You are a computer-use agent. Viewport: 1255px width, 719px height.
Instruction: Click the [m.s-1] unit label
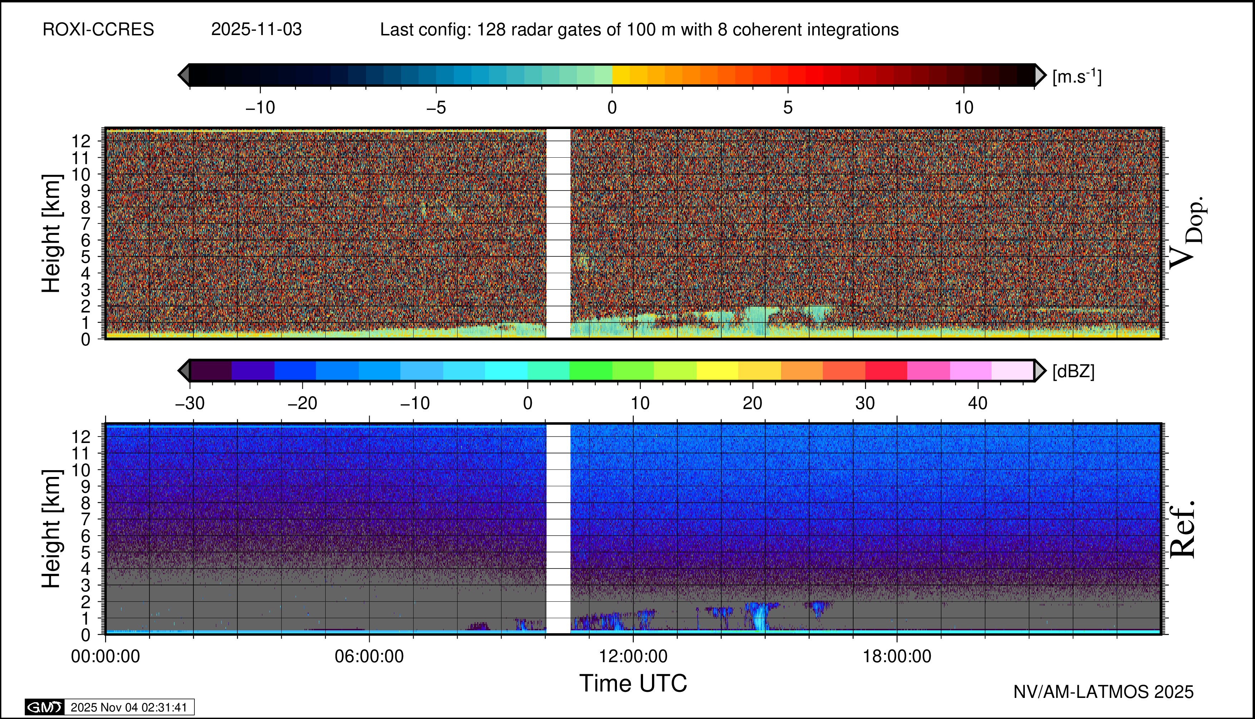1077,77
